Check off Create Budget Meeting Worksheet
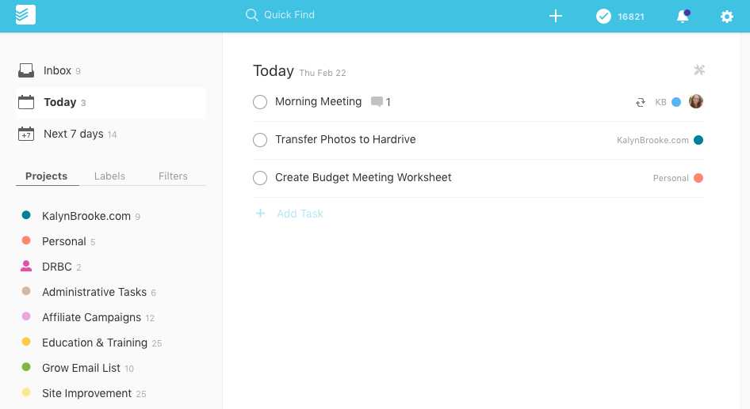This screenshot has height=409, width=750. pos(260,178)
